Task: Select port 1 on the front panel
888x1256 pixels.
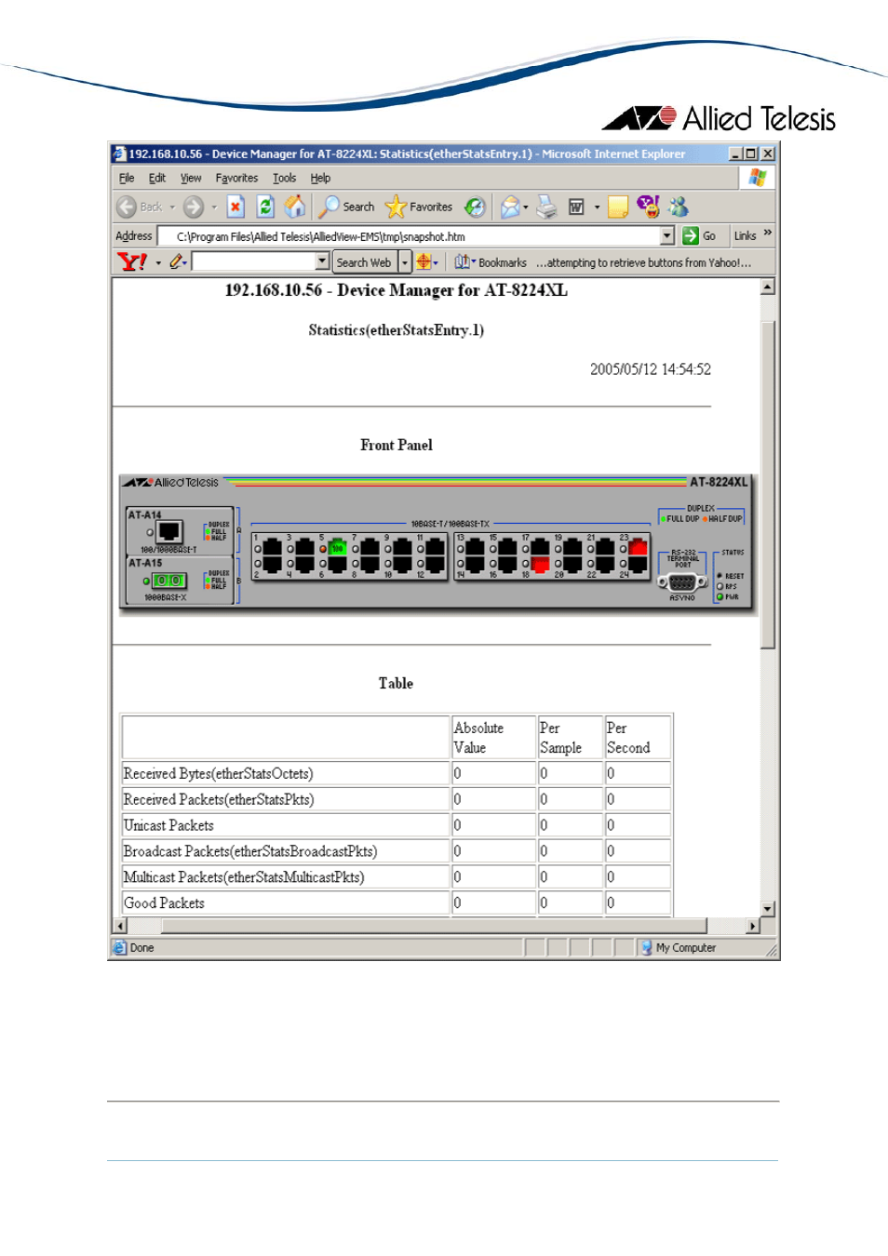Action: pos(272,547)
